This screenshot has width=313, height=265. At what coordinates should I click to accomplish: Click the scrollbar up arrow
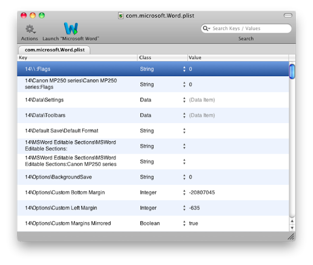[x=292, y=221]
